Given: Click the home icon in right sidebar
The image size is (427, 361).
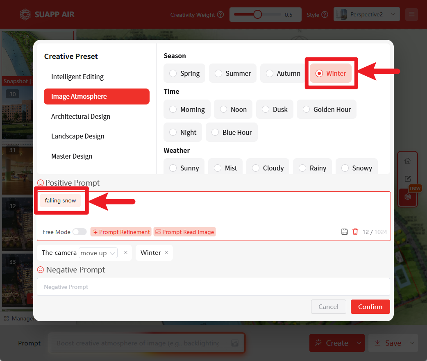Looking at the screenshot, I should 407,161.
